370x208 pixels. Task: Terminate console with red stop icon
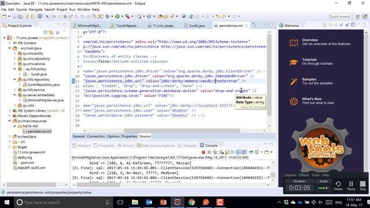[x=203, y=152]
